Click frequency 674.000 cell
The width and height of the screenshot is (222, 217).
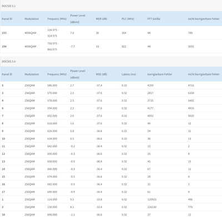(52, 176)
